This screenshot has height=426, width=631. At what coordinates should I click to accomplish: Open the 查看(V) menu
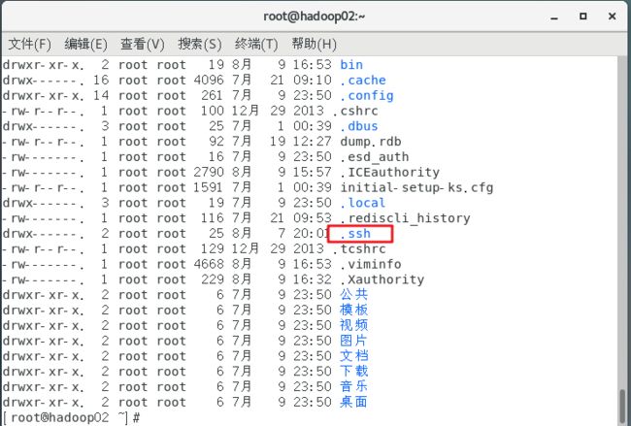click(143, 44)
